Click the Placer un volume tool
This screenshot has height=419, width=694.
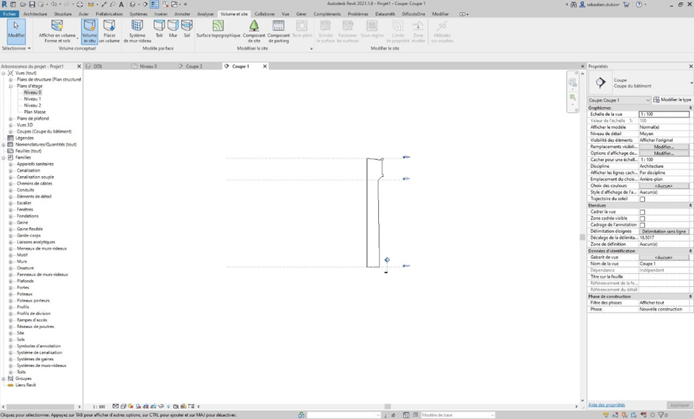(x=109, y=29)
